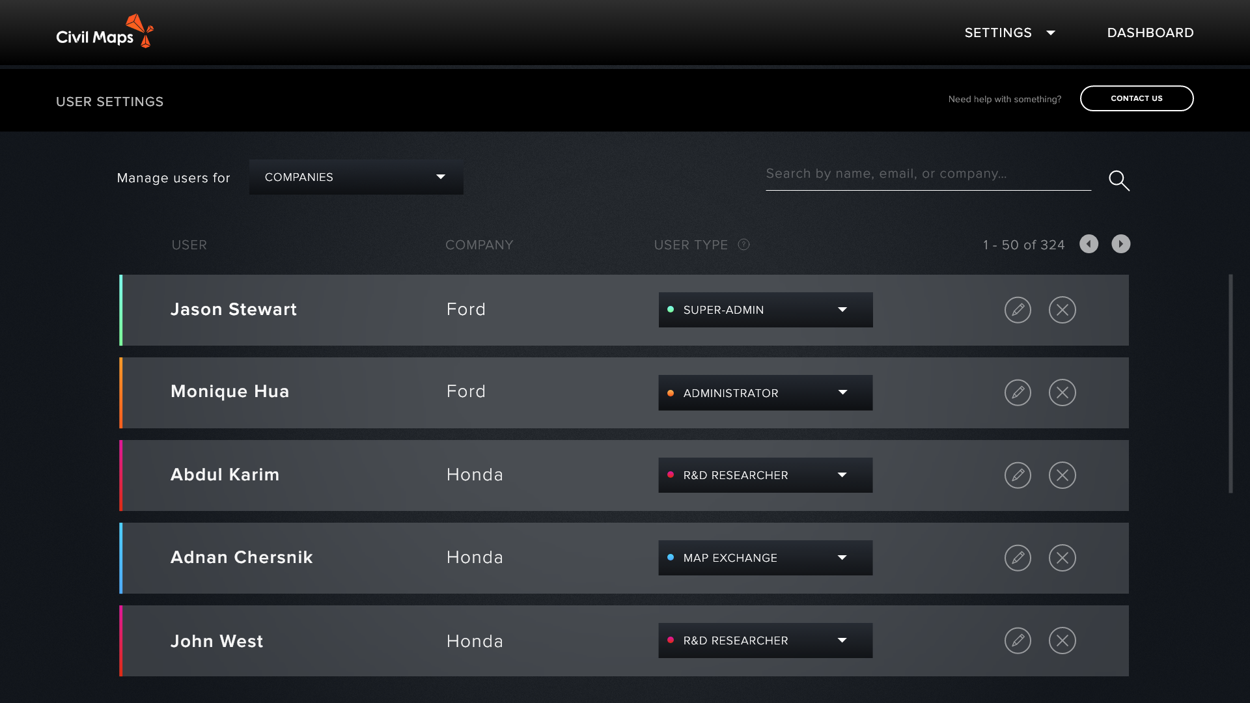1250x703 pixels.
Task: Click the Contact Us button
Action: (x=1136, y=98)
